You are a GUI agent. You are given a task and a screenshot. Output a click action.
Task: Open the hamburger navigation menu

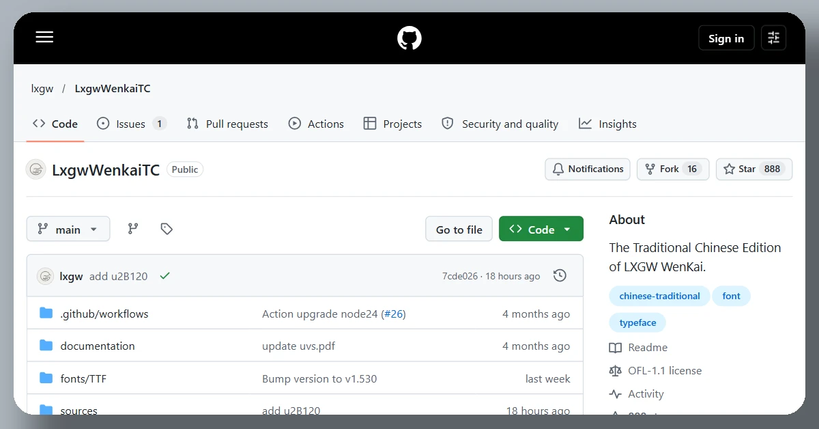44,38
